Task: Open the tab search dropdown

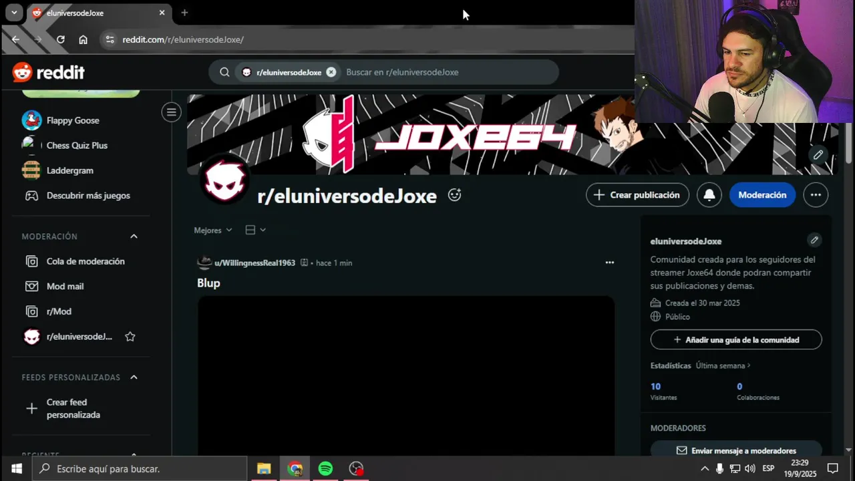Action: [x=14, y=13]
